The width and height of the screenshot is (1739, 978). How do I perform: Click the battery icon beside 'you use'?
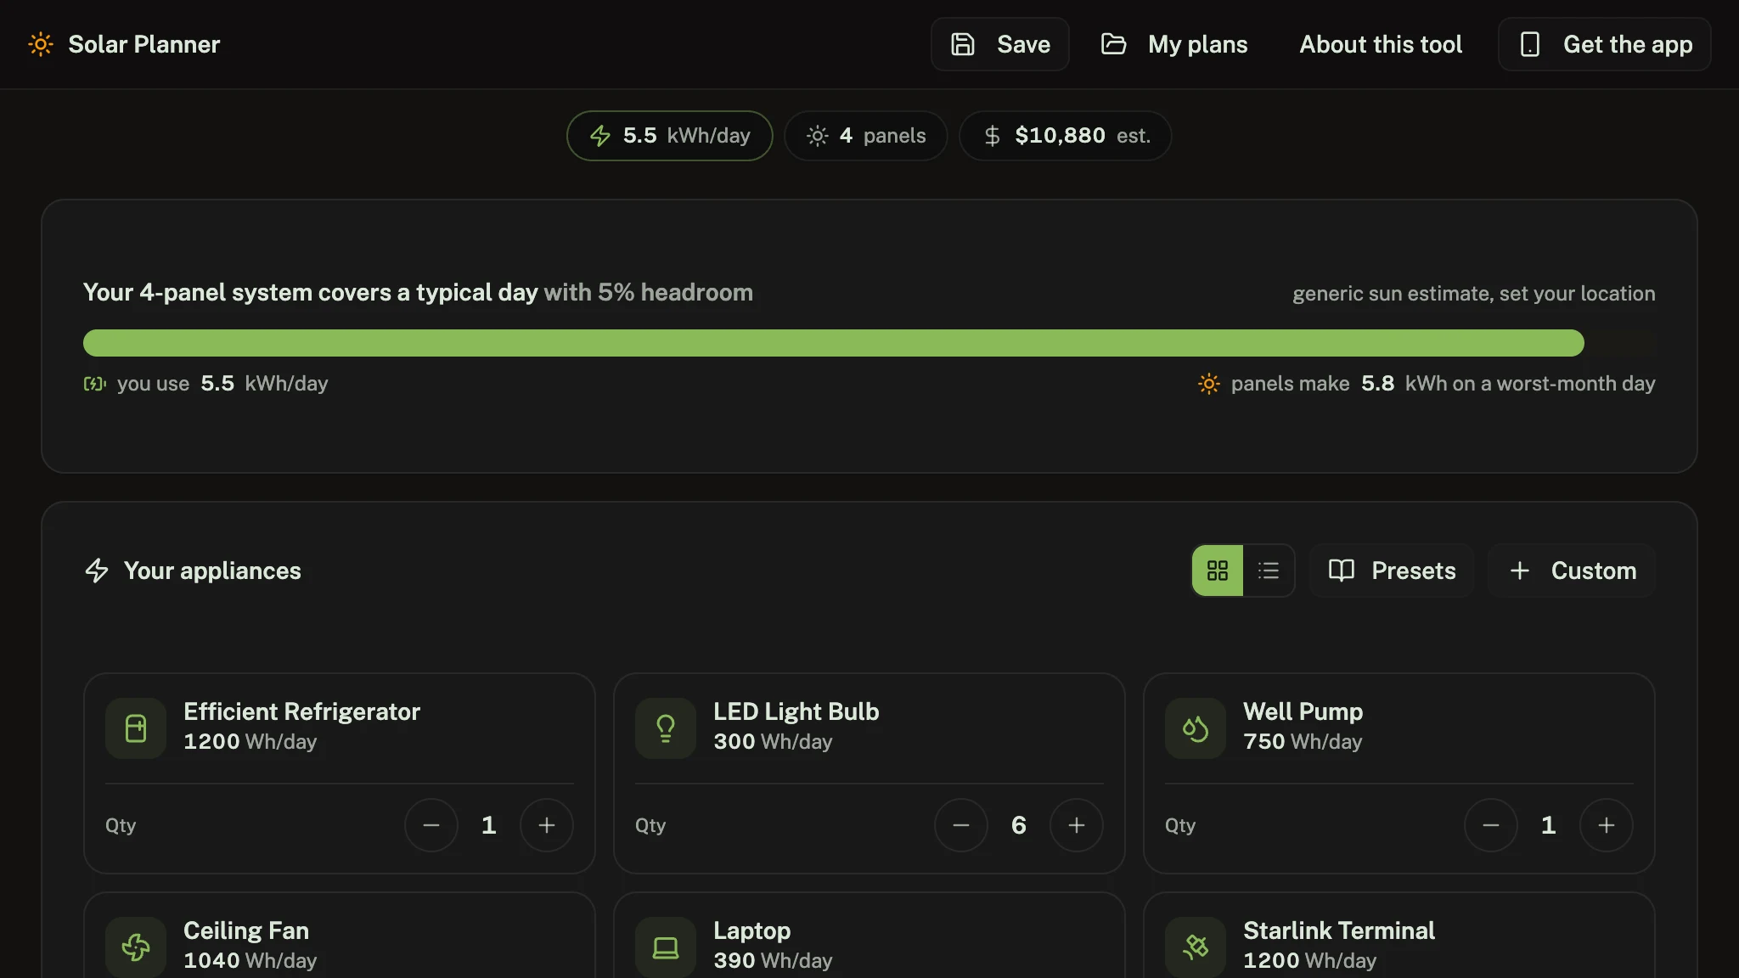click(x=94, y=384)
